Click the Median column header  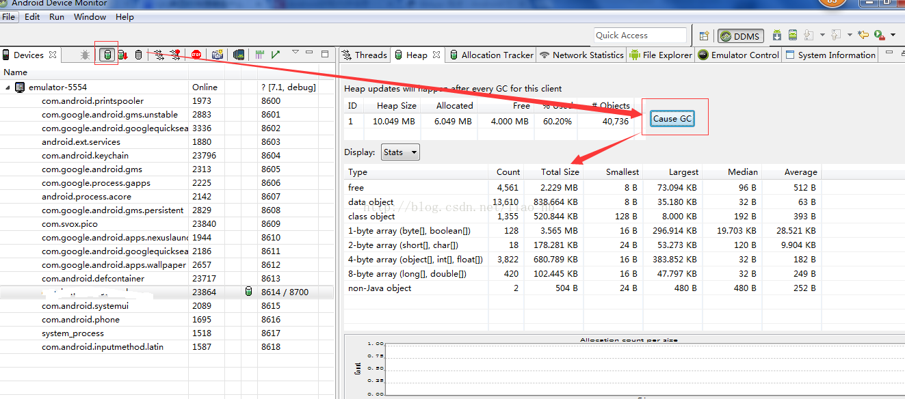(x=732, y=172)
